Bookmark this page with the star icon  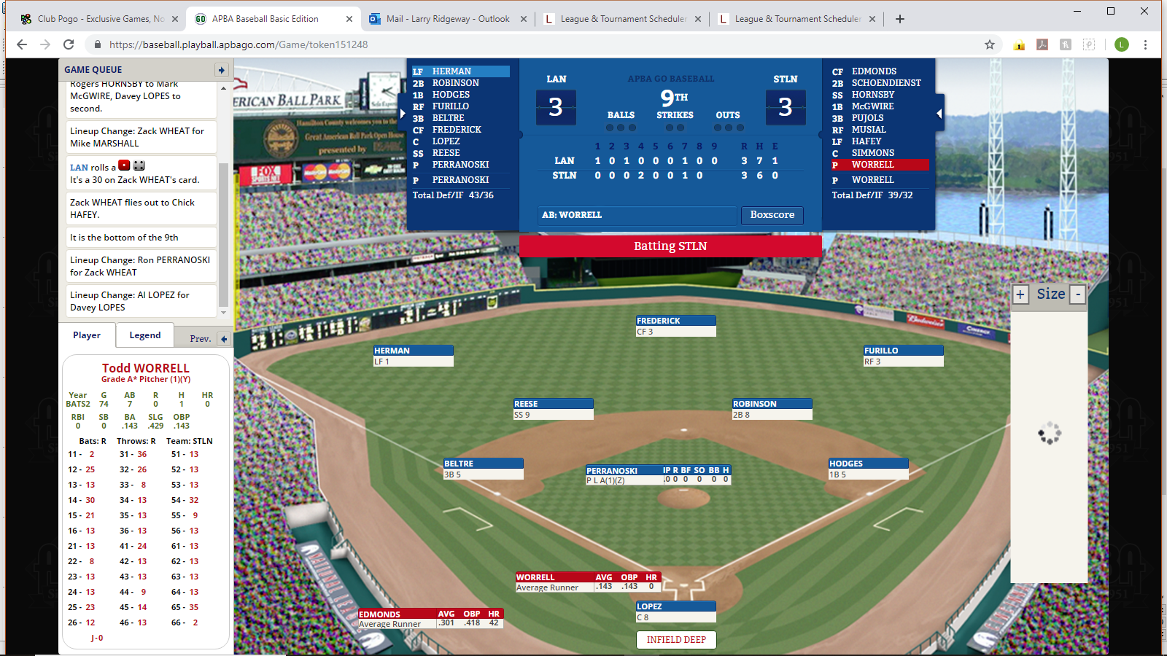point(990,44)
